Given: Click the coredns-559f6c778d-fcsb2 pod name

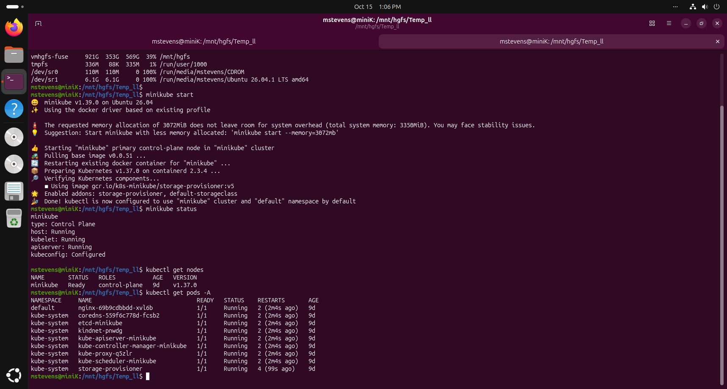Looking at the screenshot, I should pyautogui.click(x=119, y=315).
